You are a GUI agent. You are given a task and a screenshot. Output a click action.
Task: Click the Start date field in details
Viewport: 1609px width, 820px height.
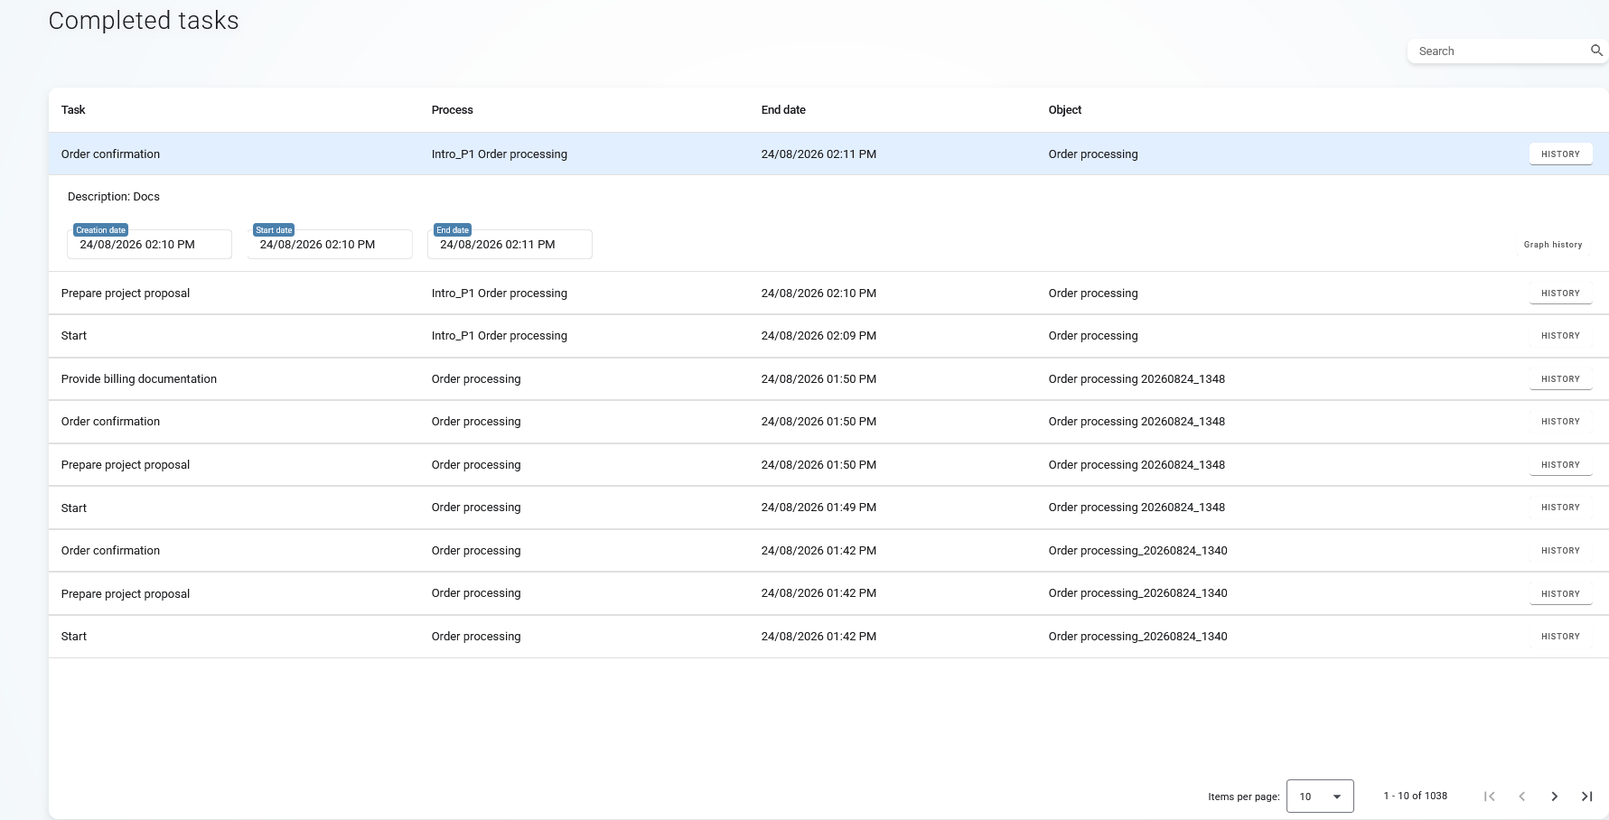[330, 244]
